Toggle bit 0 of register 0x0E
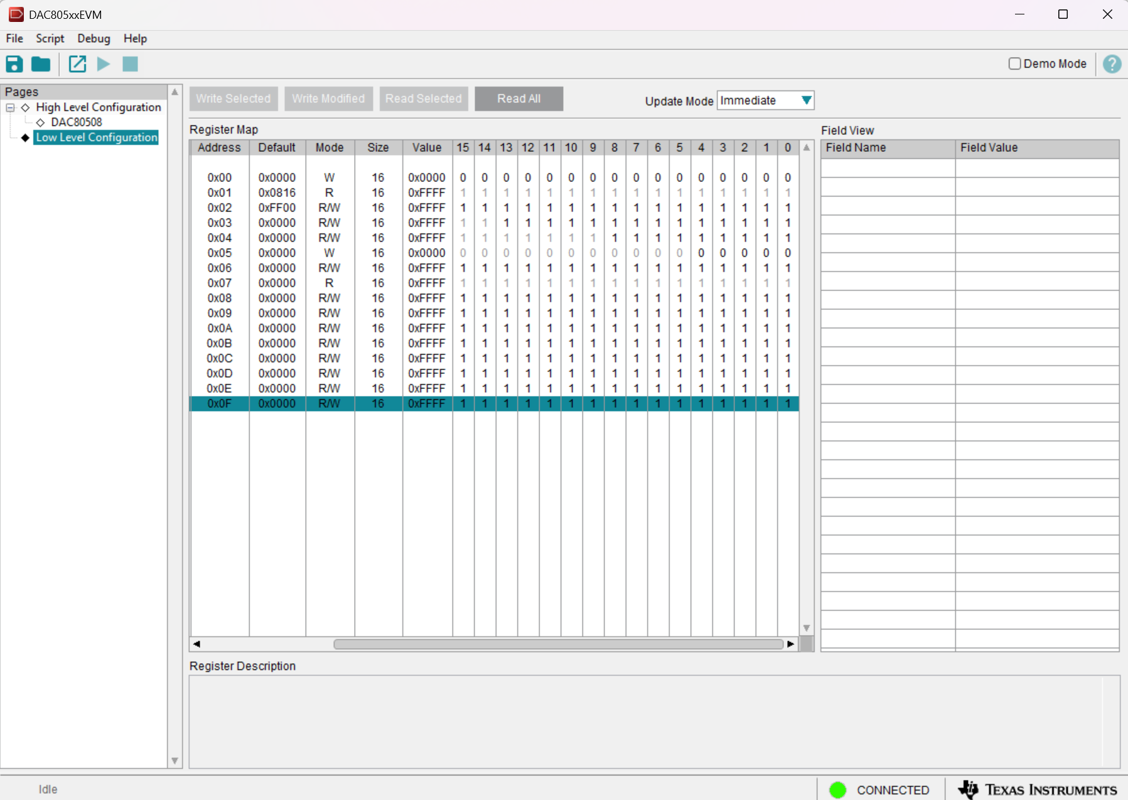 pos(788,388)
